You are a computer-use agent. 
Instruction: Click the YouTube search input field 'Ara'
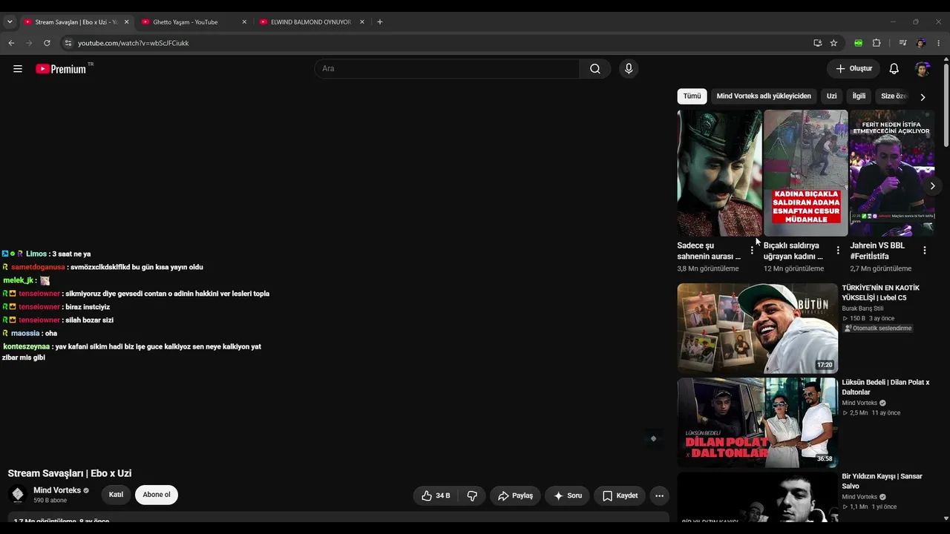pos(447,69)
